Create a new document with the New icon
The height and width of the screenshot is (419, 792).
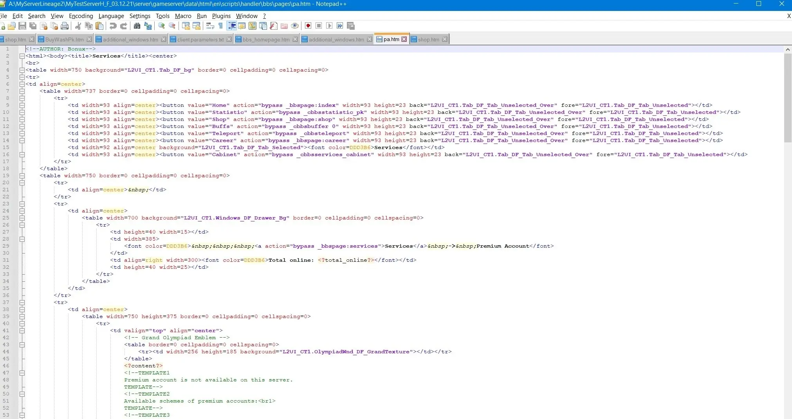tap(2, 26)
